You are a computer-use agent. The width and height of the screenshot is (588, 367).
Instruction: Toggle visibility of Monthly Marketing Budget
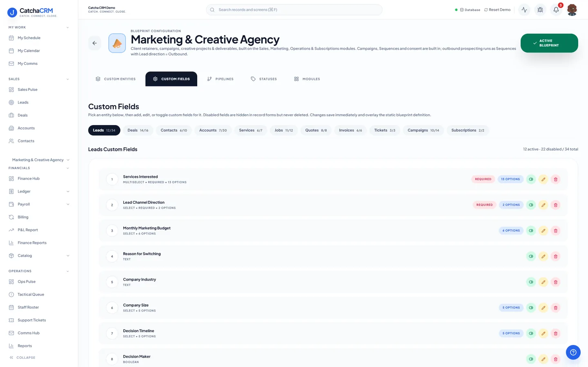pyautogui.click(x=531, y=230)
